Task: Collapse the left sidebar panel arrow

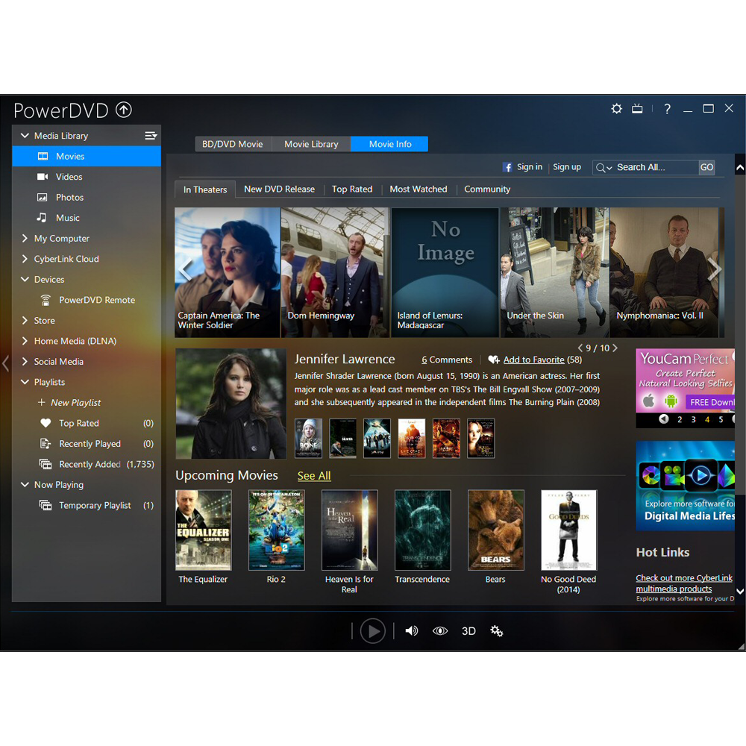Action: [x=6, y=363]
